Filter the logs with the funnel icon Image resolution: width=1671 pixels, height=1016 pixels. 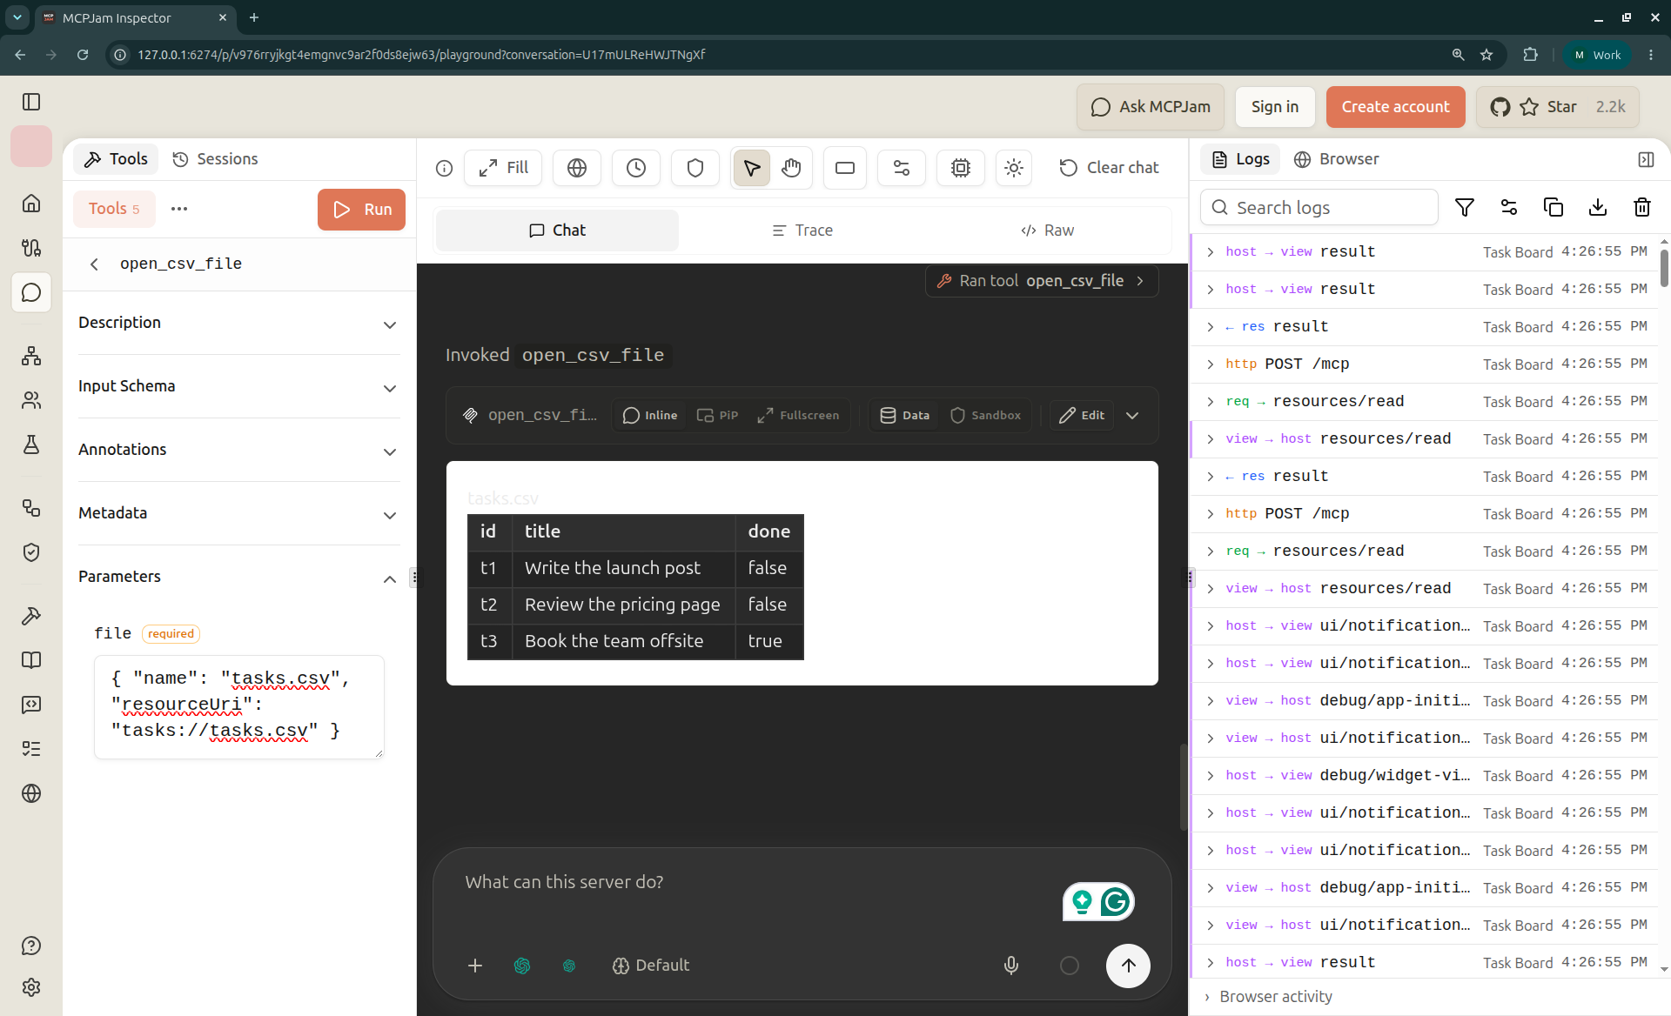click(1465, 207)
